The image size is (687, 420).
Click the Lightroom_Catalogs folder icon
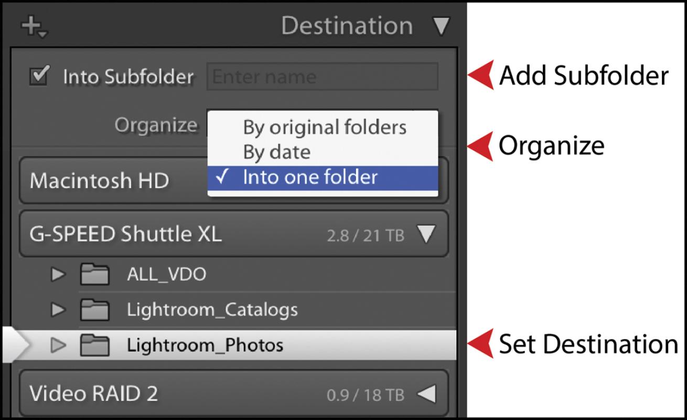point(94,310)
